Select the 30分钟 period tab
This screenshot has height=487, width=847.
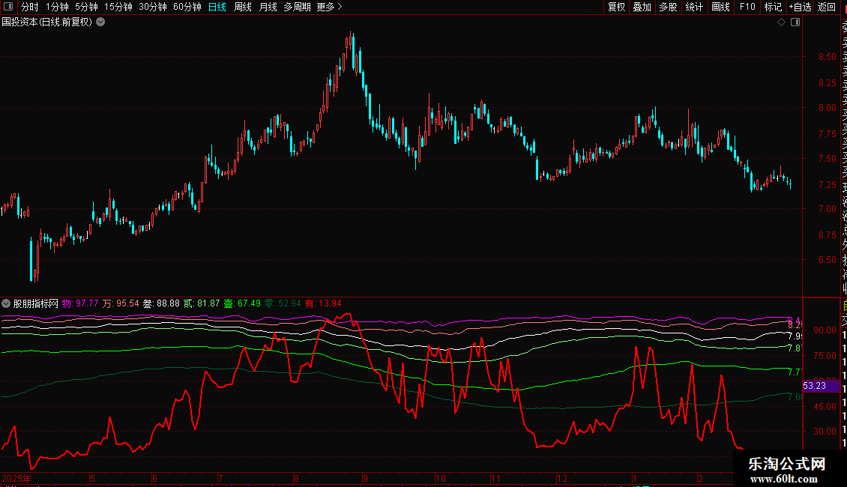pos(153,7)
